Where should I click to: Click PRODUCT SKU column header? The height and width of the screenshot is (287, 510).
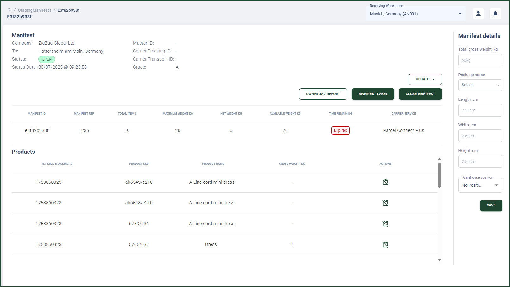(x=139, y=164)
